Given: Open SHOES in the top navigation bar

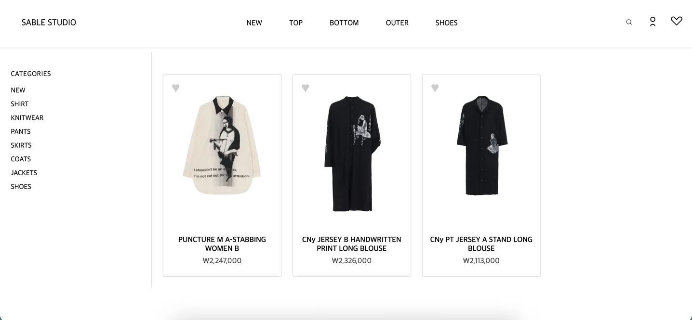Looking at the screenshot, I should (x=447, y=23).
